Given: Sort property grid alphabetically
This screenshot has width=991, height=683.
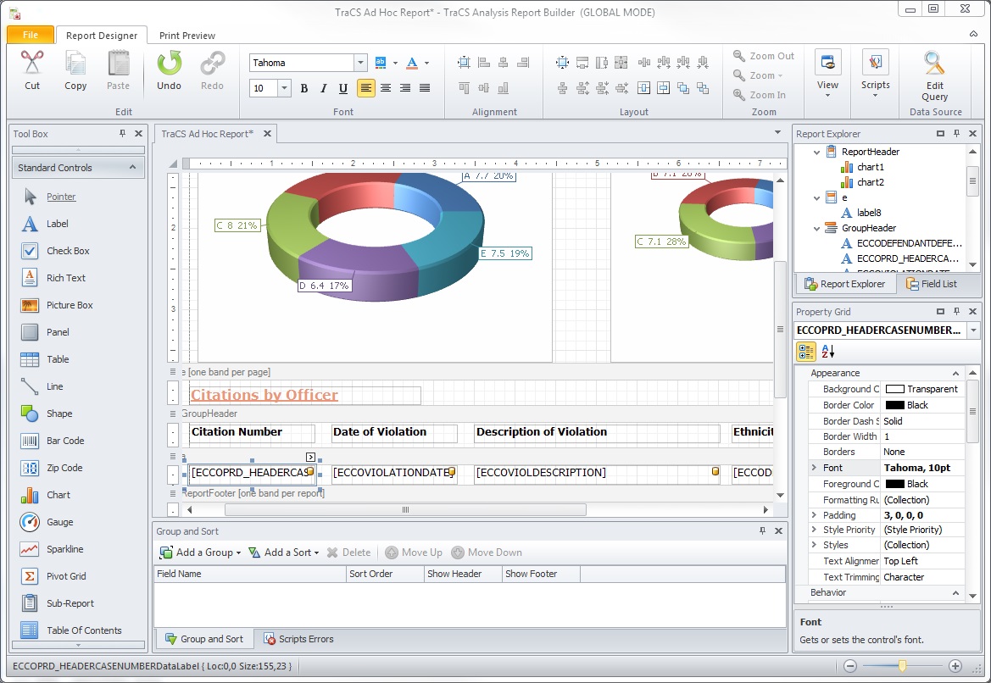Looking at the screenshot, I should (x=828, y=352).
